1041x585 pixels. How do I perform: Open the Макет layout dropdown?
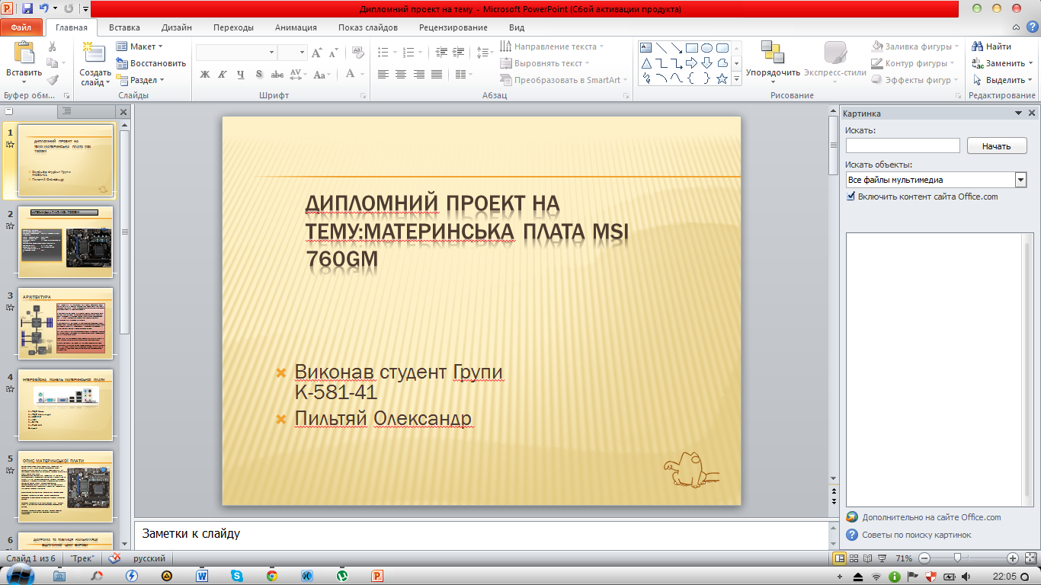pos(139,46)
